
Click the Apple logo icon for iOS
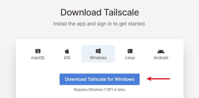coord(67,51)
